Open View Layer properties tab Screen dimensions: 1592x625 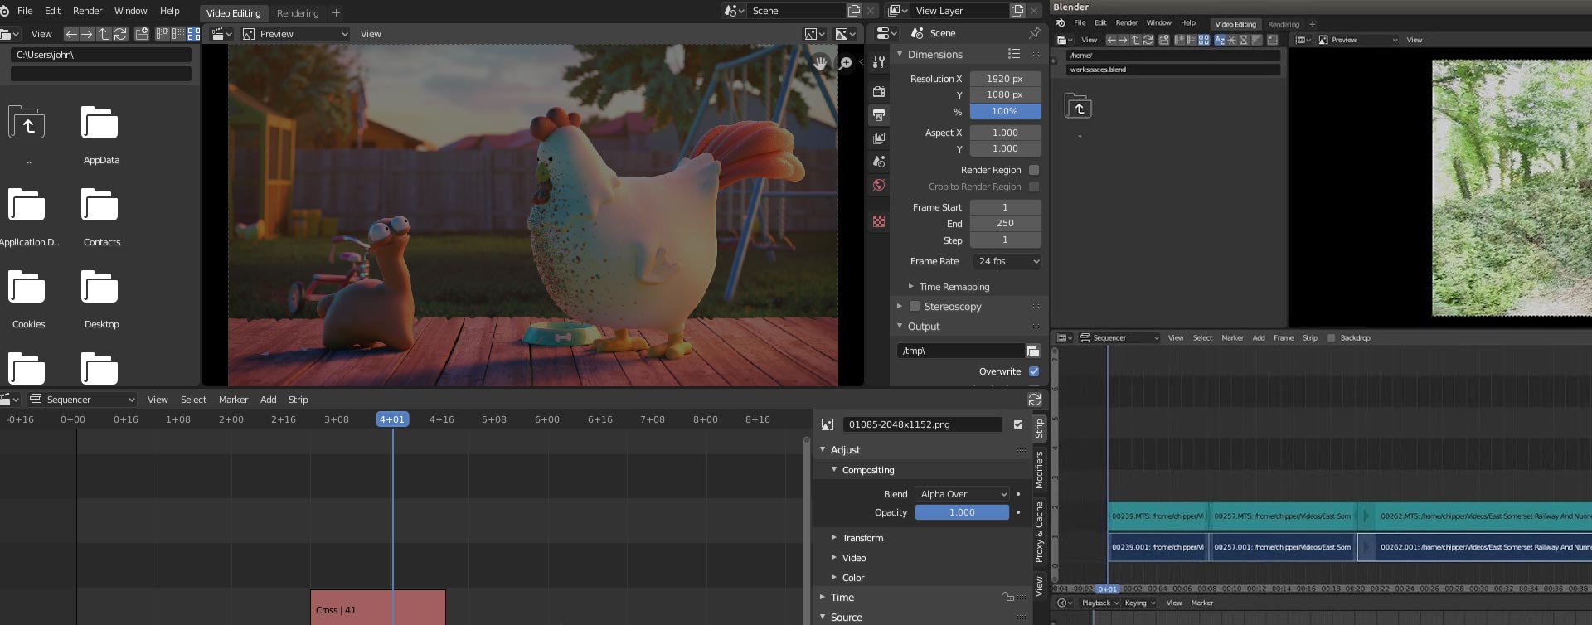point(879,138)
